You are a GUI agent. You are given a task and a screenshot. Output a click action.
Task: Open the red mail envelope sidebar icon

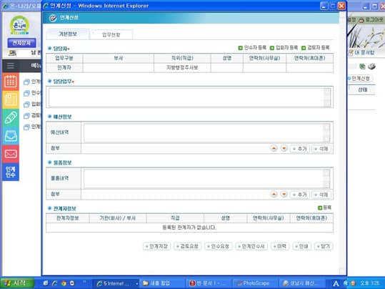point(11,154)
